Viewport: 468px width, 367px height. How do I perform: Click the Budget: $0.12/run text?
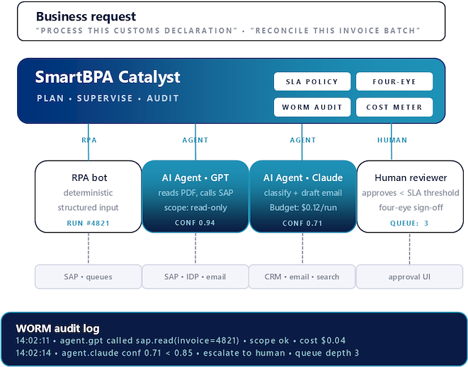coord(303,207)
